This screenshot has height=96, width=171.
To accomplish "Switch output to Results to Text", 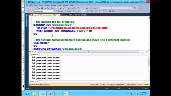I will (95, 11).
